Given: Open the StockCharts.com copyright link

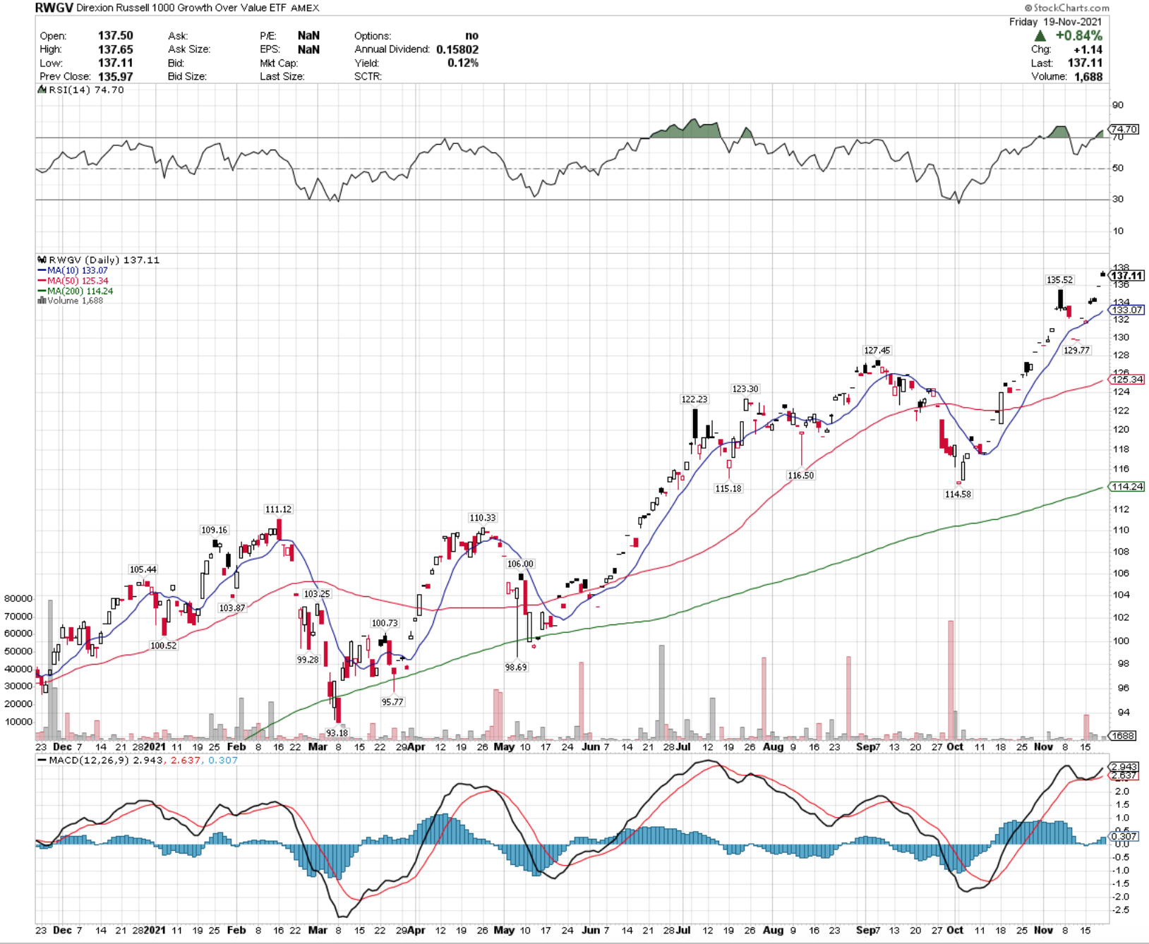Looking at the screenshot, I should [x=1067, y=8].
